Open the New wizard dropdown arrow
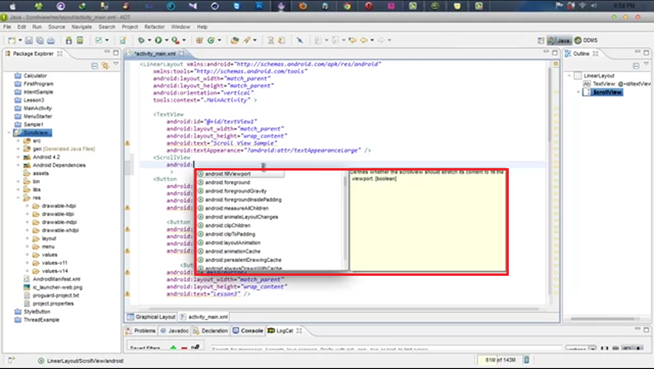Screen dimensions: 654x369 (x=20, y=40)
